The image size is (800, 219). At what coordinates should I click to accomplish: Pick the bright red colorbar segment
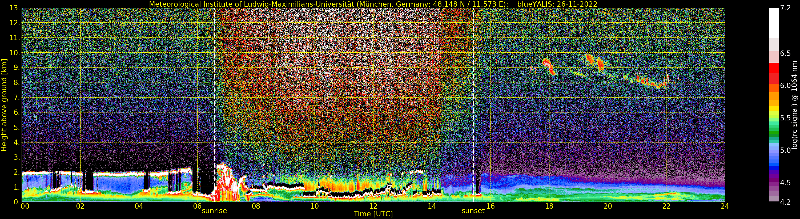coord(774,68)
